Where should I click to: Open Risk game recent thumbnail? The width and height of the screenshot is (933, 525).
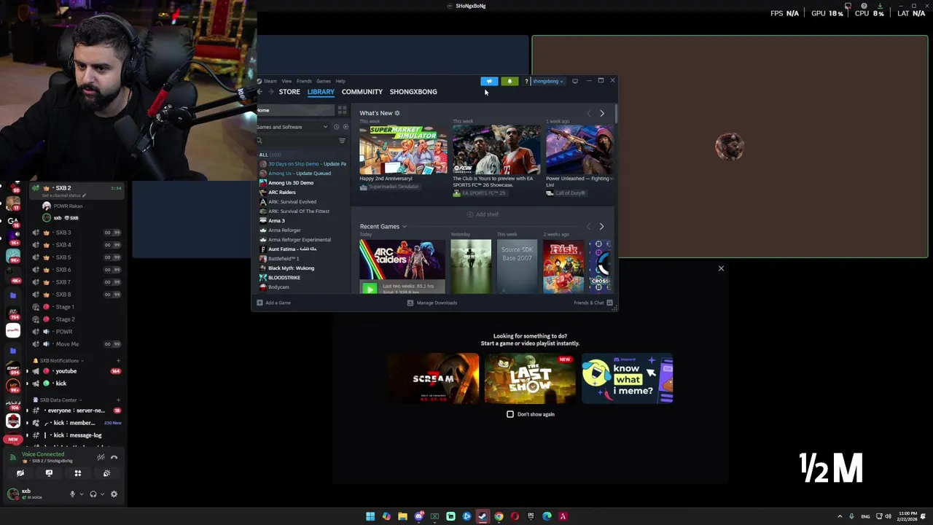pyautogui.click(x=563, y=266)
